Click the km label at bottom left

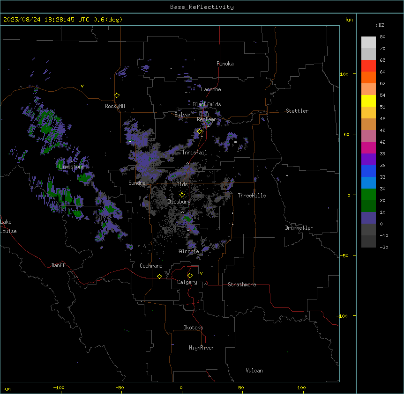point(7,389)
